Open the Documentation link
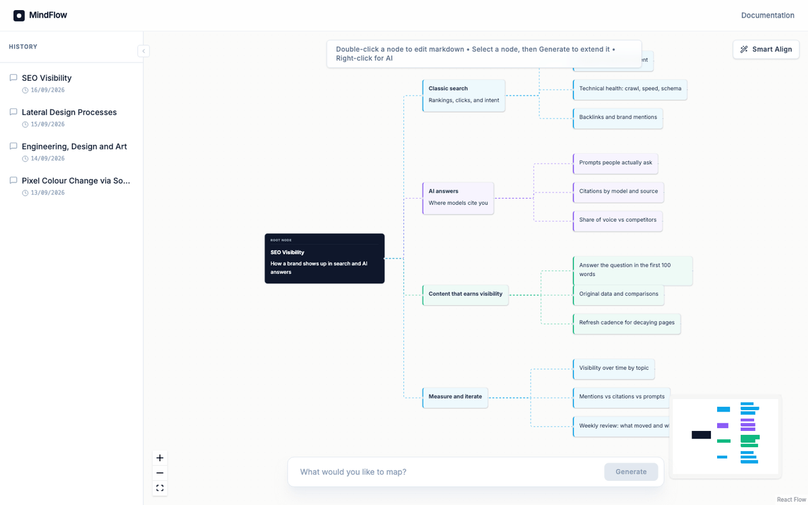 coord(768,15)
